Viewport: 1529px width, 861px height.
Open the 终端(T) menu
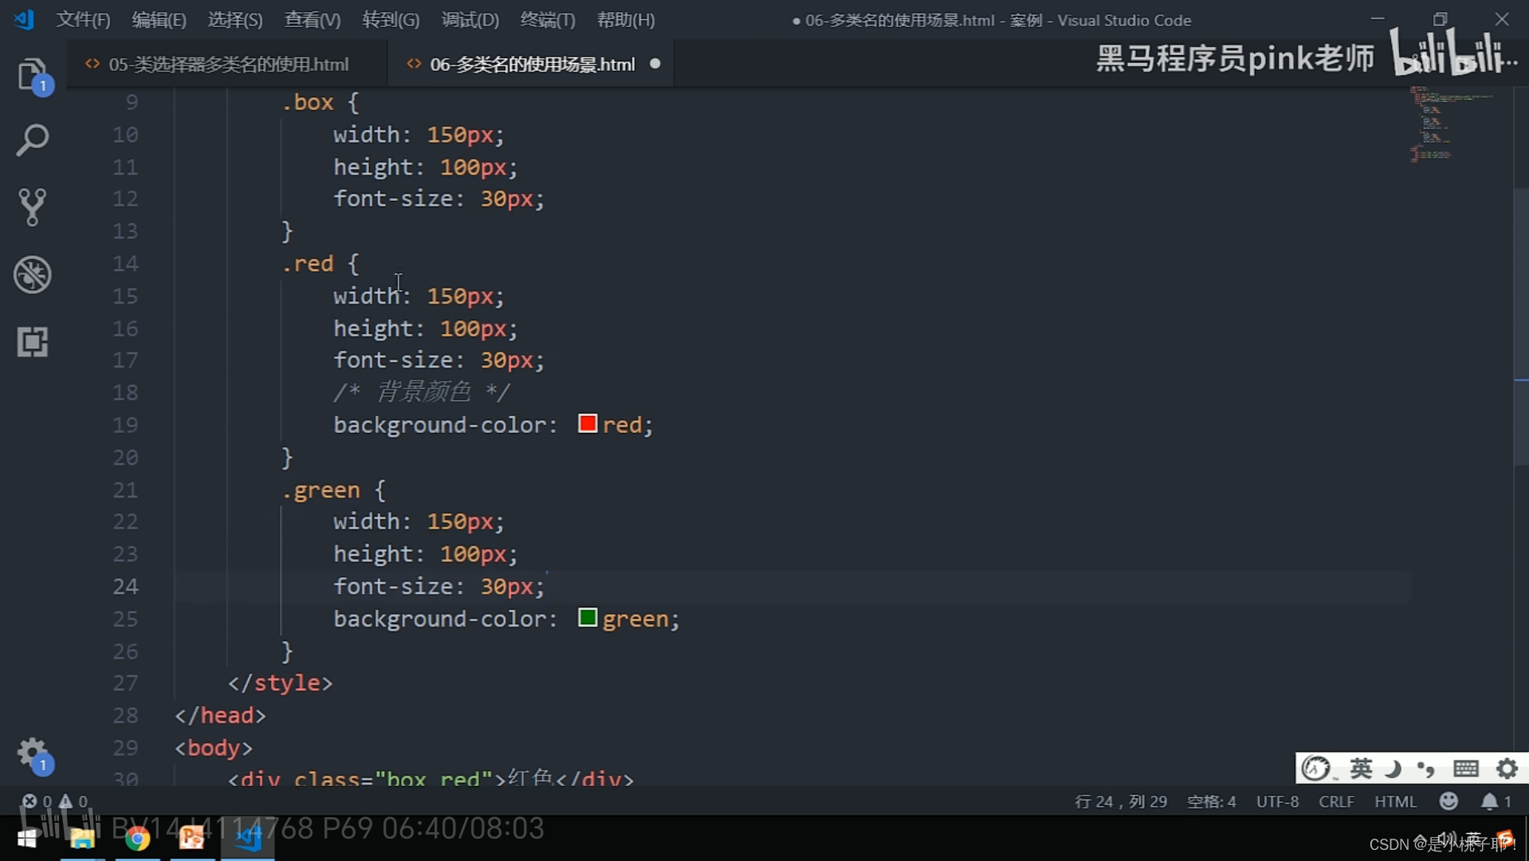click(x=548, y=20)
